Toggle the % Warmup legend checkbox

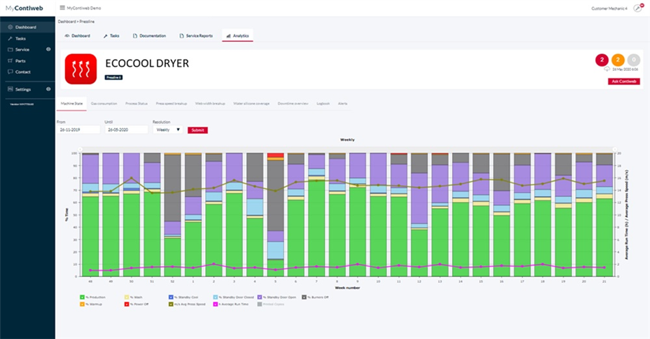point(82,304)
